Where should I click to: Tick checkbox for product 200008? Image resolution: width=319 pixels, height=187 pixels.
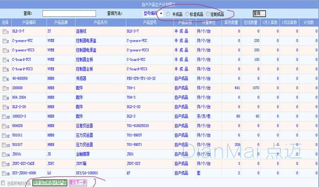tap(5, 88)
